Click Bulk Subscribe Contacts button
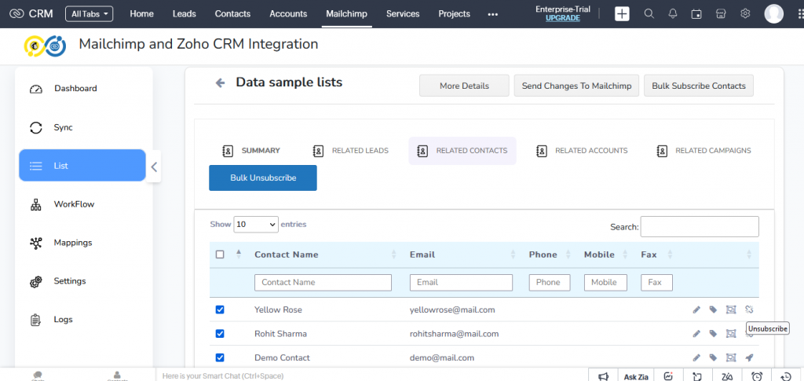 coord(699,86)
